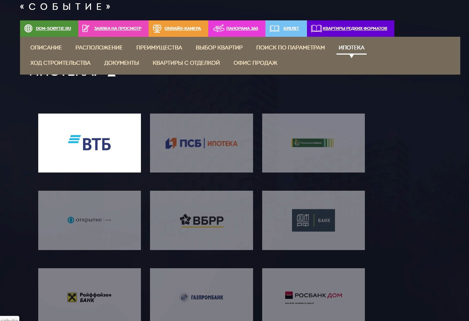Go to the Расположение section
This screenshot has width=469, height=321.
(99, 48)
